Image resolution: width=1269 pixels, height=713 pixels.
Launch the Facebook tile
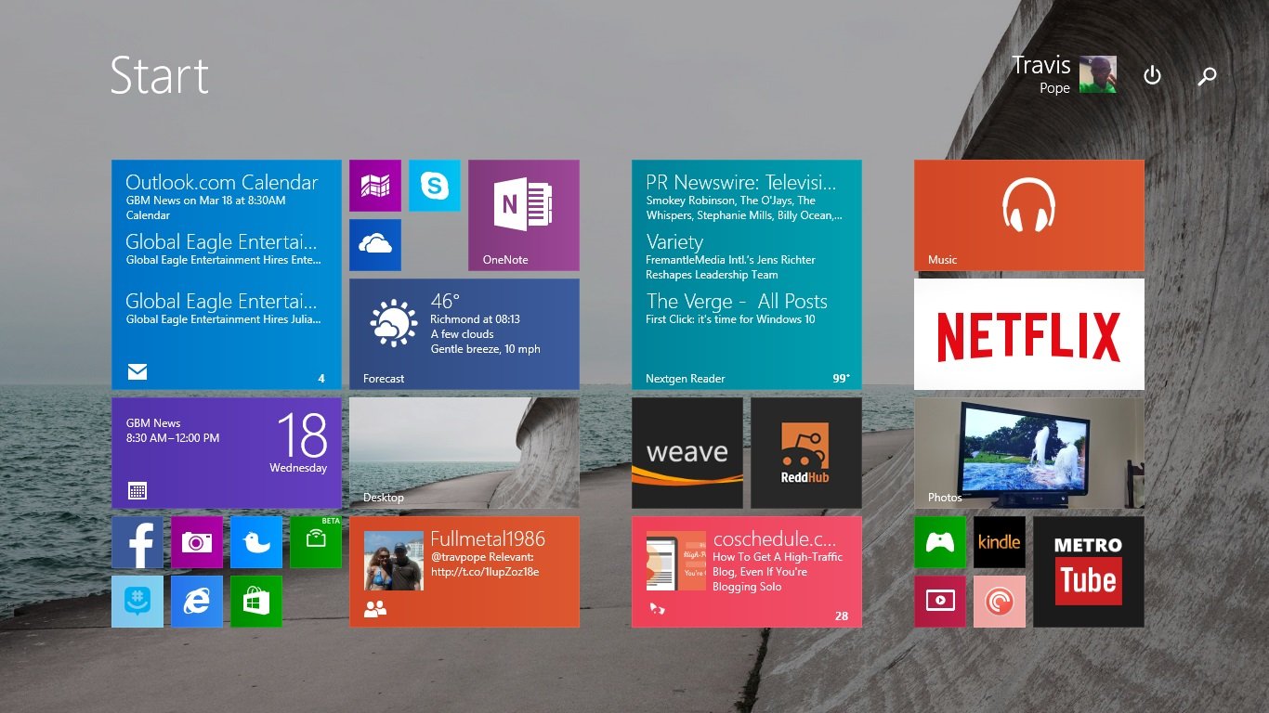137,542
